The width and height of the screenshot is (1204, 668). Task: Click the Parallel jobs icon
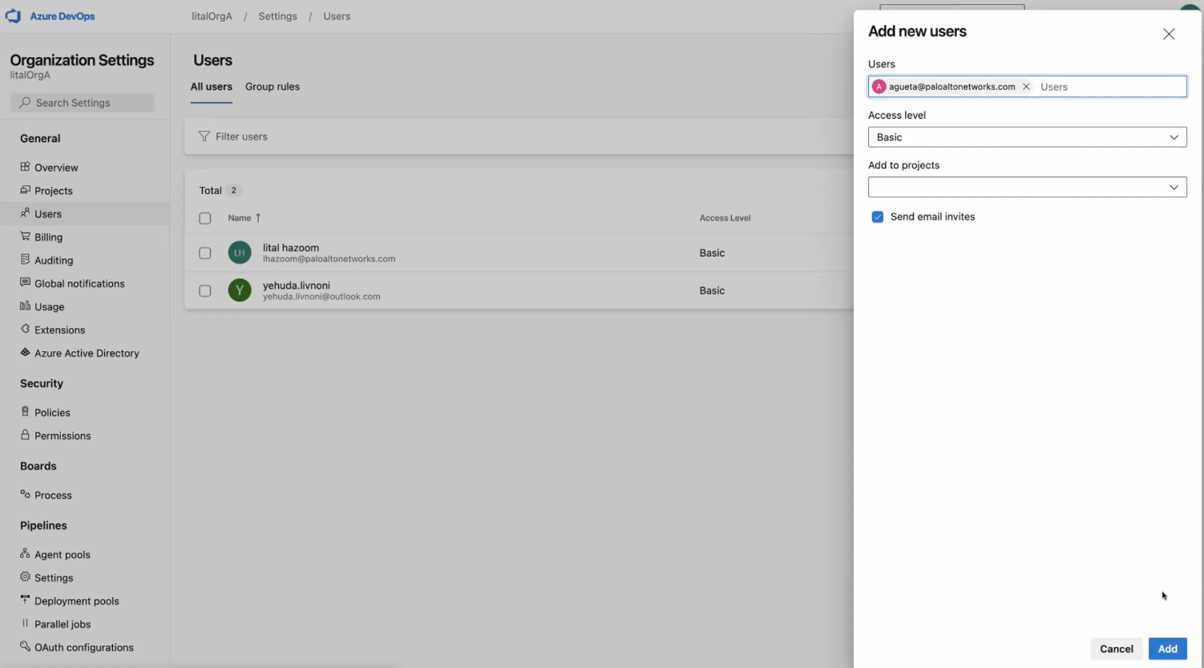click(x=25, y=624)
